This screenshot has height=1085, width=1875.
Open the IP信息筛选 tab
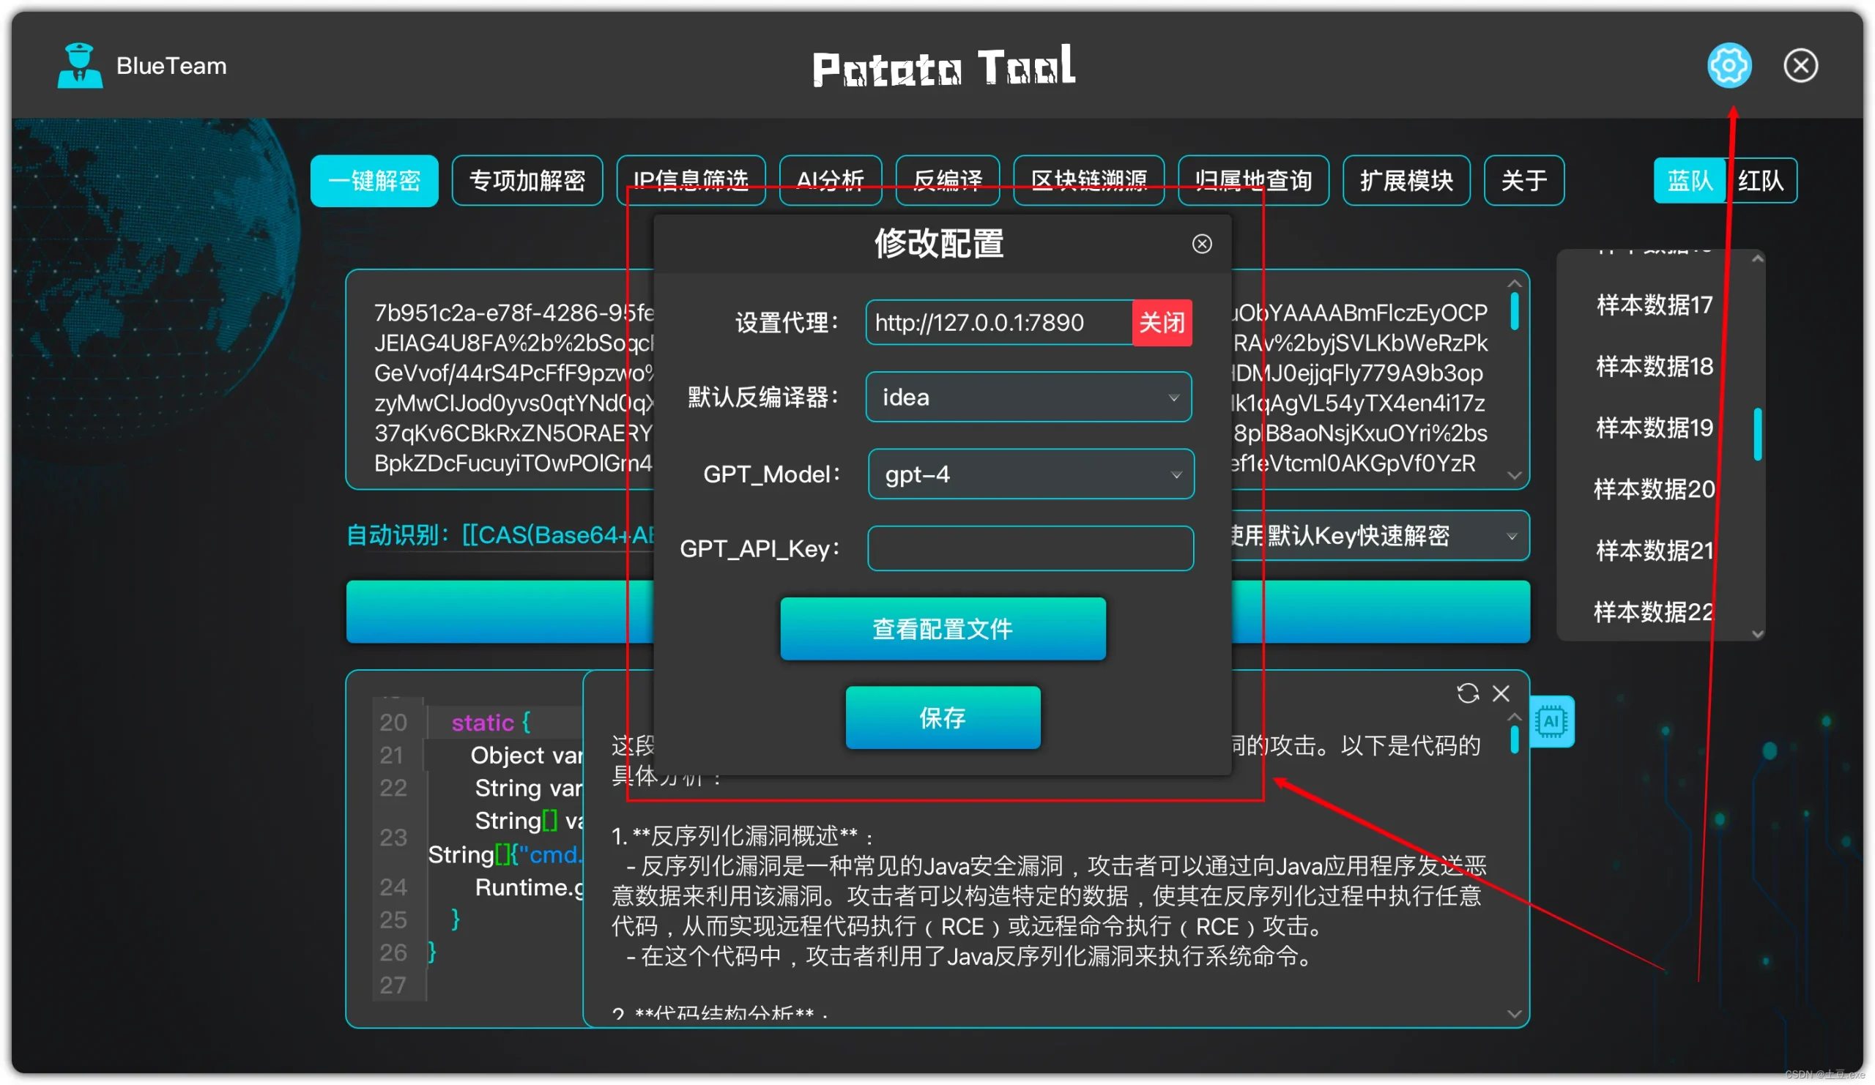(x=691, y=181)
